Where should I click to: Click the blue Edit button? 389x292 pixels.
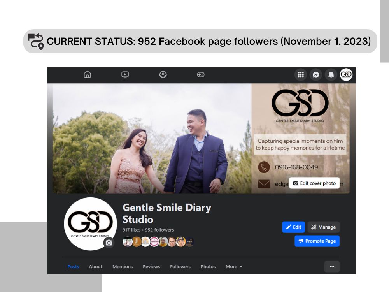[293, 227]
